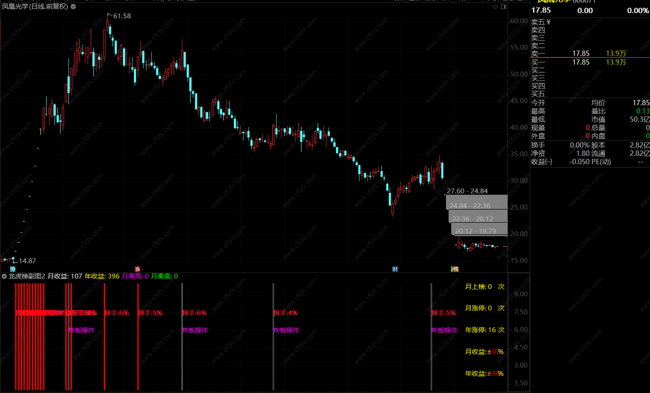Click the 龙虎榜副图2 indicator name

tap(27, 276)
